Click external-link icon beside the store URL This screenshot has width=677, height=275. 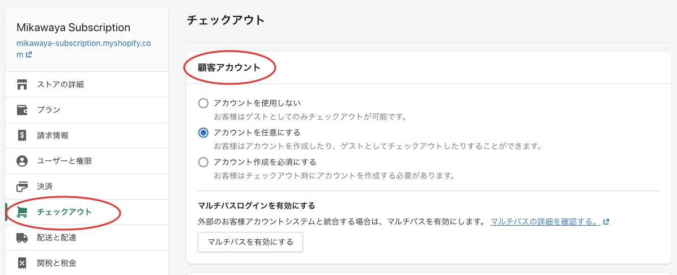click(29, 55)
